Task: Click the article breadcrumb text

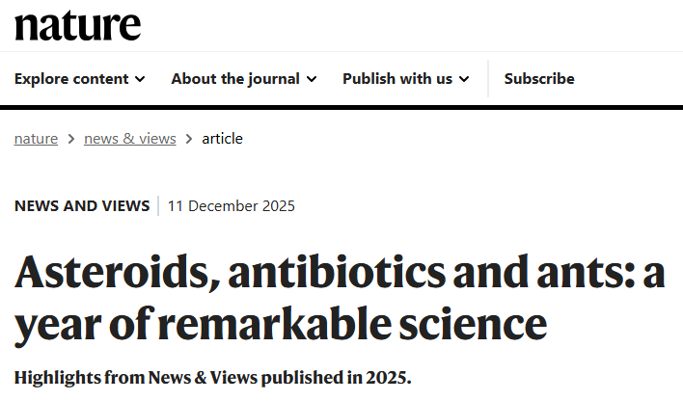Action: [222, 139]
